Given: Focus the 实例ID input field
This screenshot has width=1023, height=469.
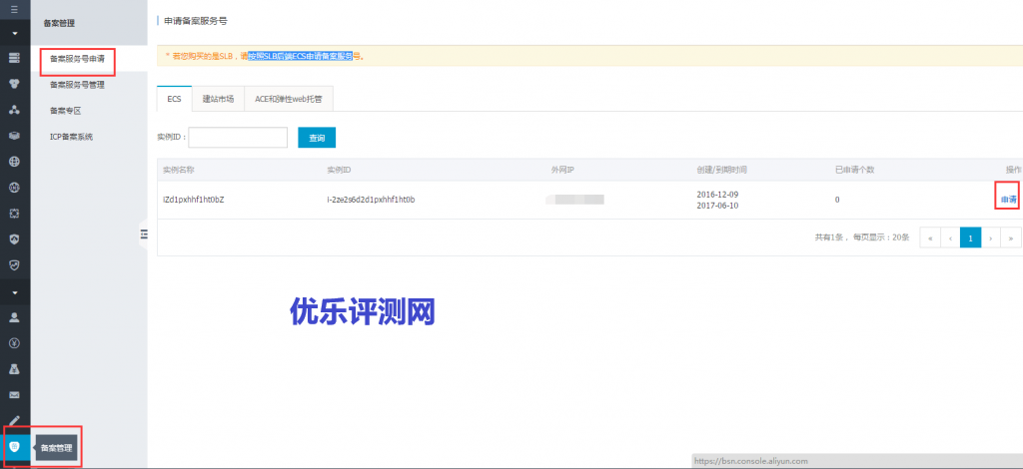Looking at the screenshot, I should tap(238, 138).
